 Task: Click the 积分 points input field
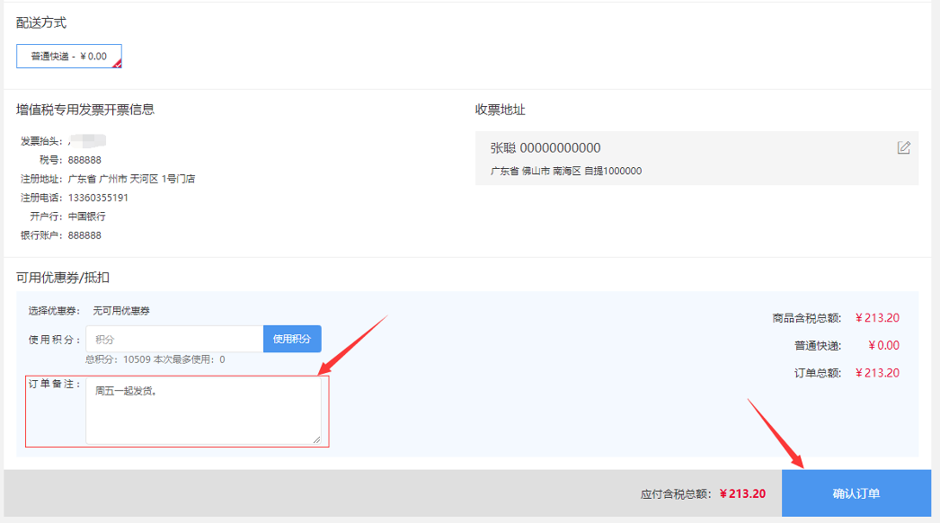tap(174, 339)
